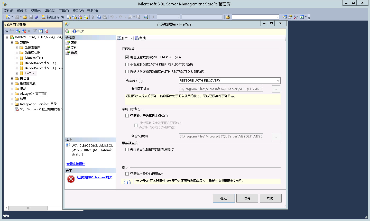Image resolution: width=370 pixels, height=221 pixels.
Task: Check 关闭到目标数据库的现有连接
Action: point(127,150)
